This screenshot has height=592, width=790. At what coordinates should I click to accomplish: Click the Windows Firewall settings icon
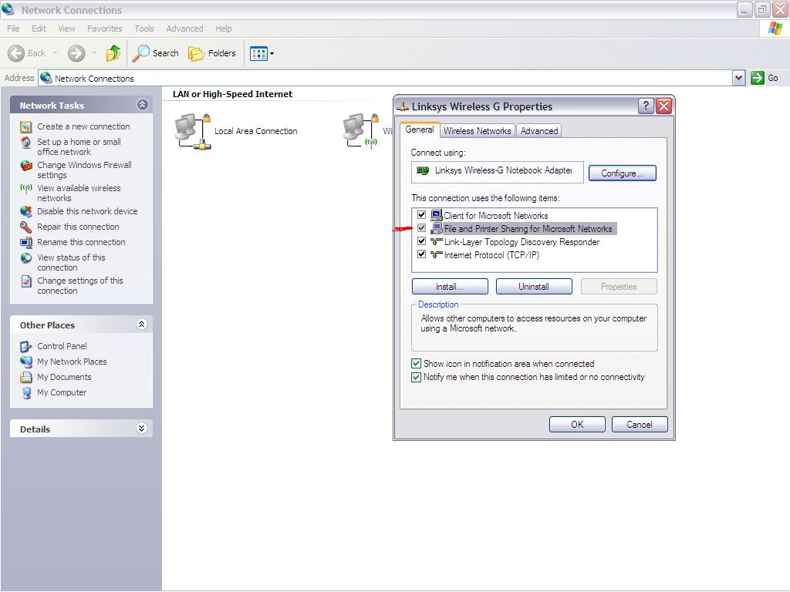click(26, 166)
